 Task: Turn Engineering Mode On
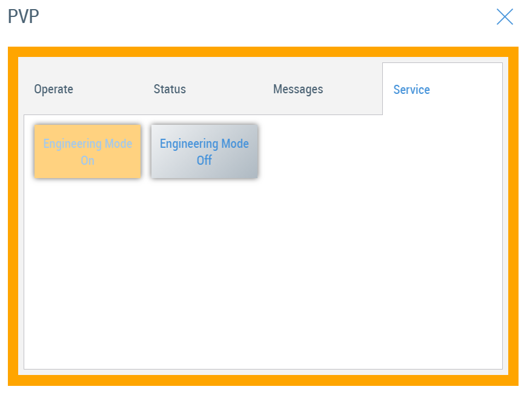click(x=88, y=151)
